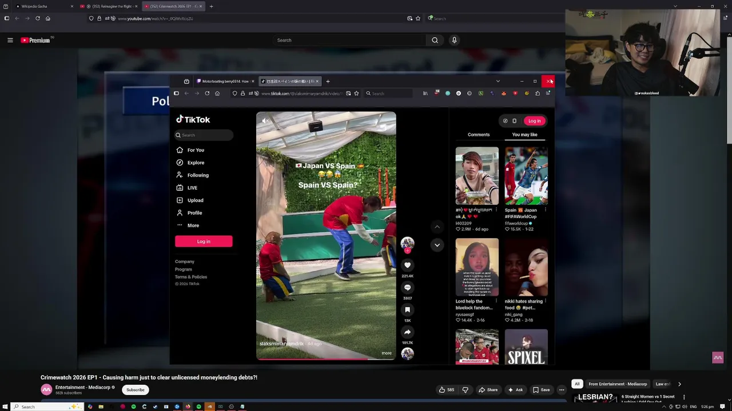Viewport: 732px width, 411px height.
Task: Open the YouTube hamburger guide menu
Action: pyautogui.click(x=10, y=40)
